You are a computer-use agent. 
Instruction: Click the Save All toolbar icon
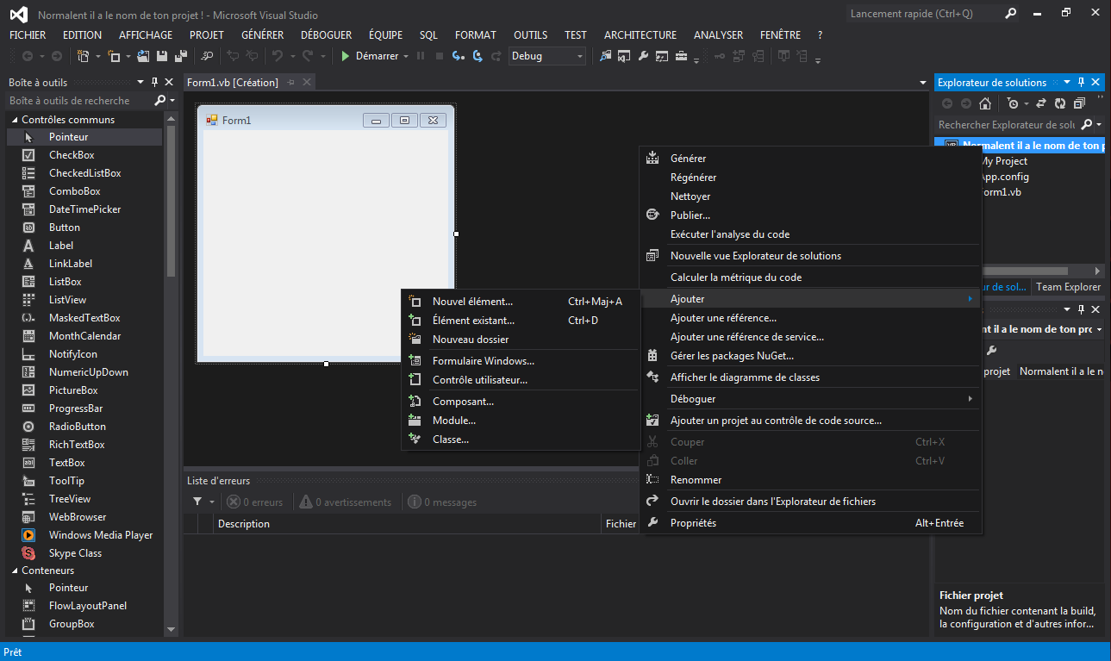181,56
